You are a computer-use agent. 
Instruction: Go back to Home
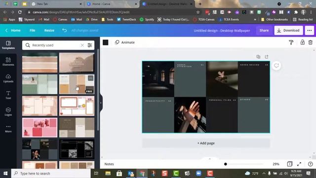pos(13,30)
